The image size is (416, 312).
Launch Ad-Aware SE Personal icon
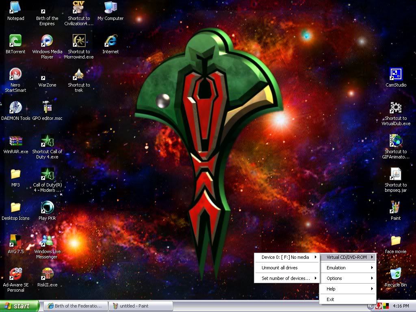pyautogui.click(x=15, y=274)
